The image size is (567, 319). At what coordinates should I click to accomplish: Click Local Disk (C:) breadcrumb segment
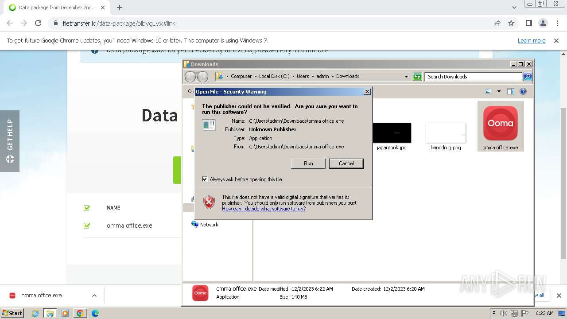tap(274, 76)
